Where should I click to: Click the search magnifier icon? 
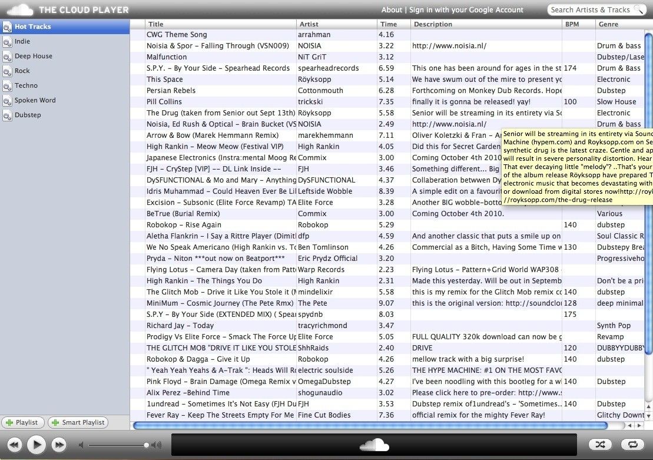(639, 9)
